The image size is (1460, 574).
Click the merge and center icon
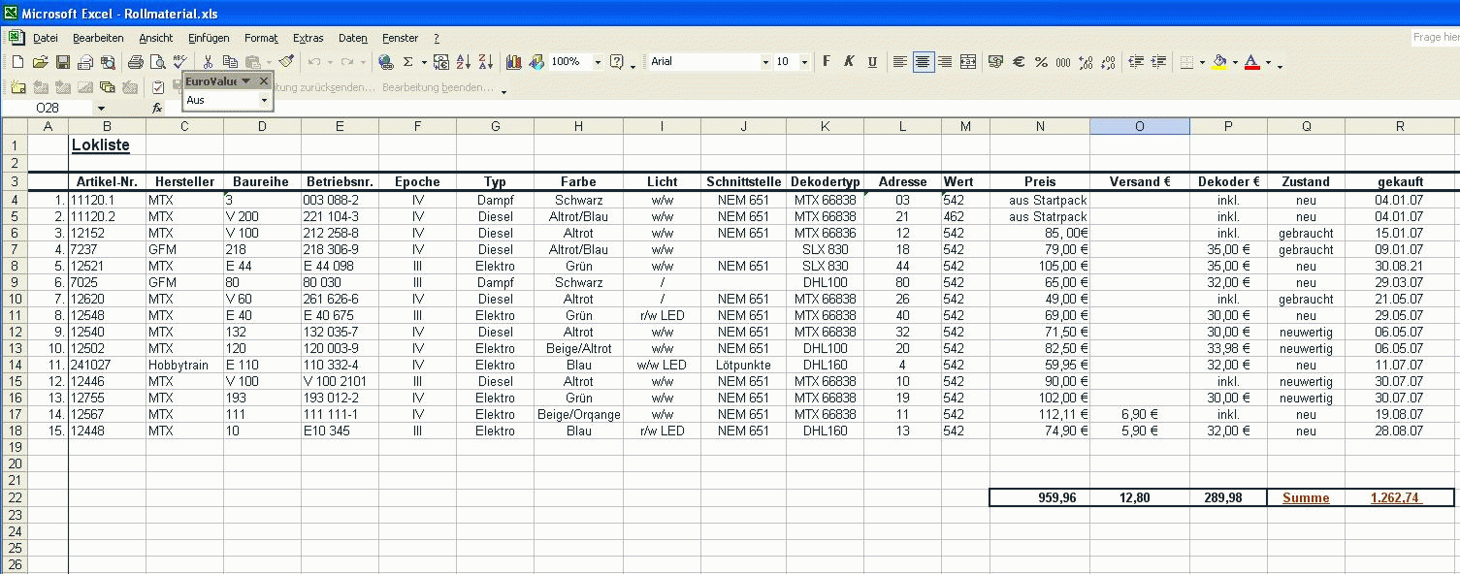967,62
